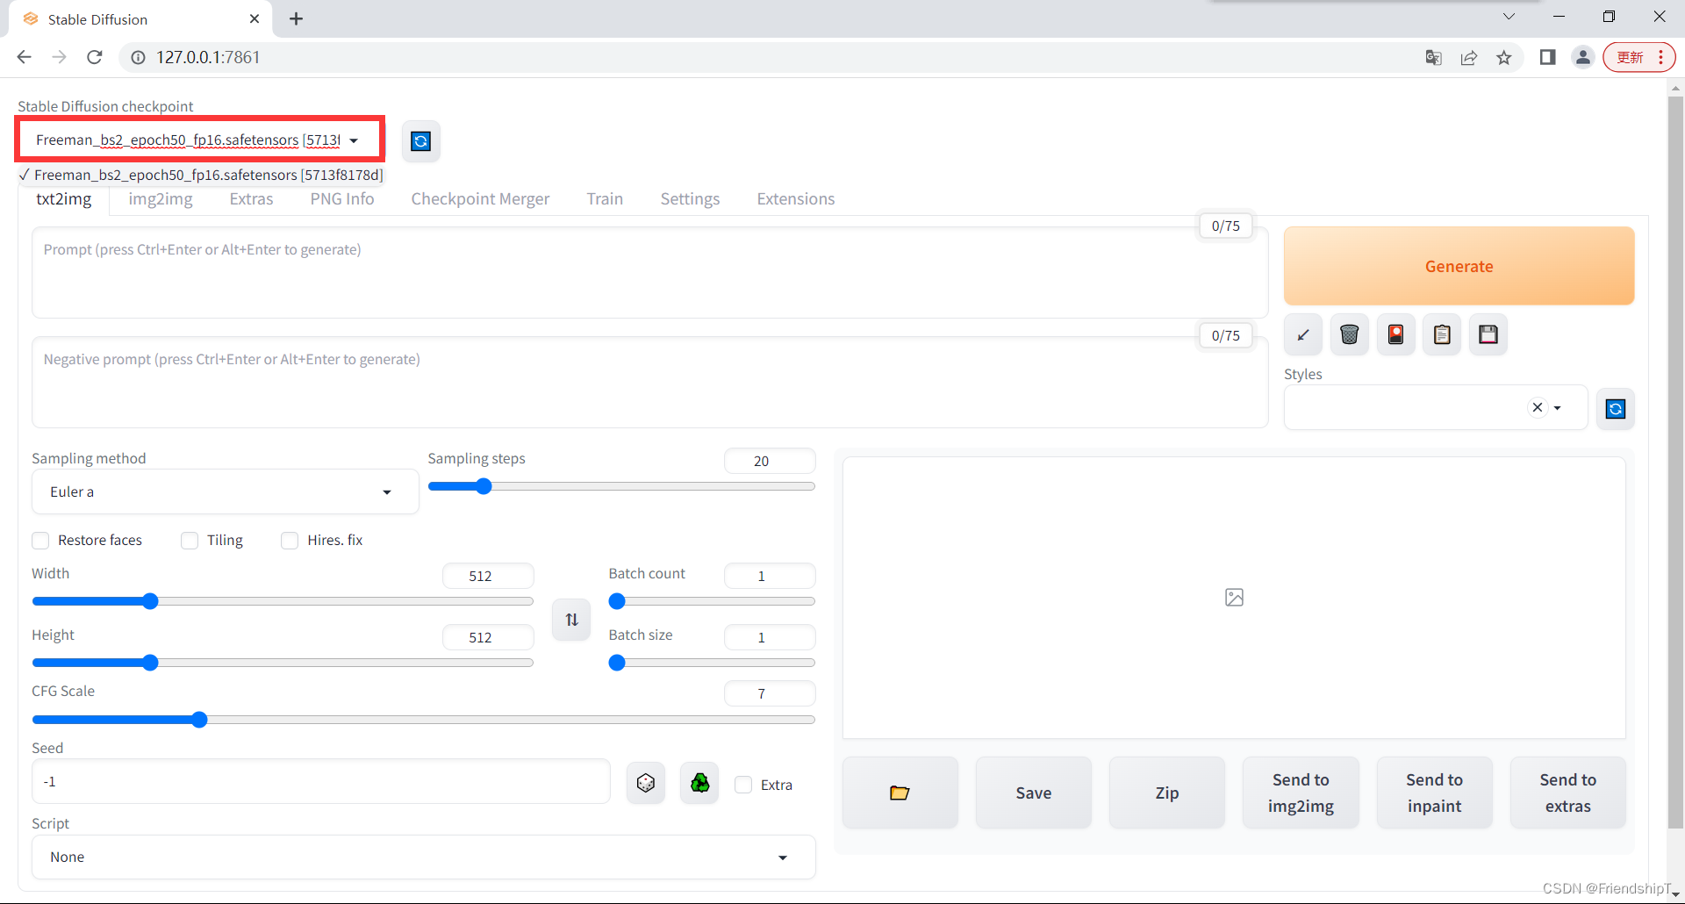Click the Generate button
This screenshot has height=904, width=1685.
(x=1459, y=266)
